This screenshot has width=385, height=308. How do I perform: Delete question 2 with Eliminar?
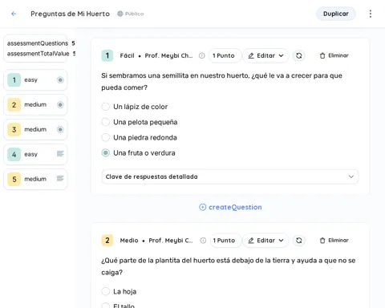pos(334,241)
